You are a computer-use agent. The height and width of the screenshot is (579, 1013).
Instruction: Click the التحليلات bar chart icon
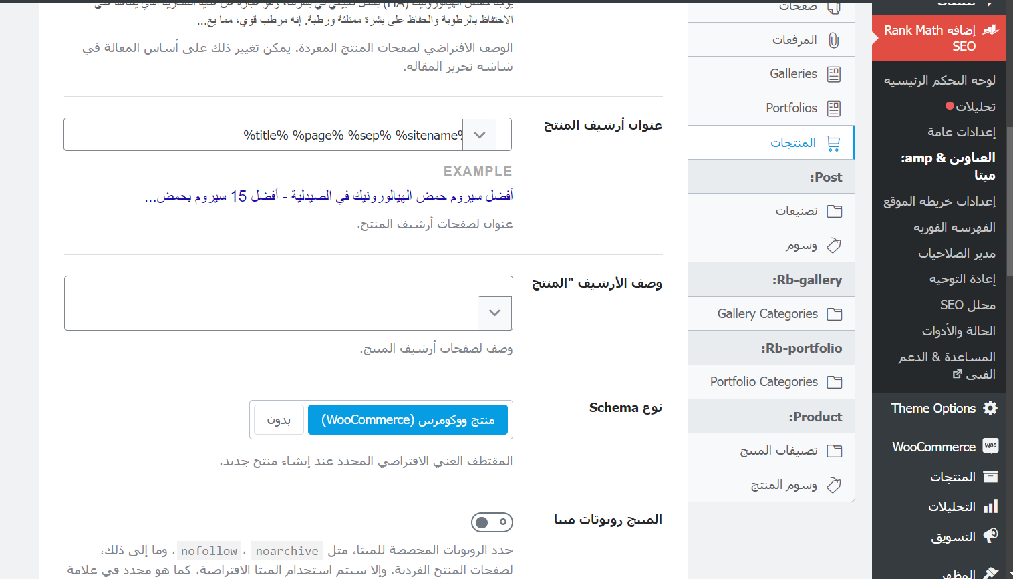coord(990,506)
